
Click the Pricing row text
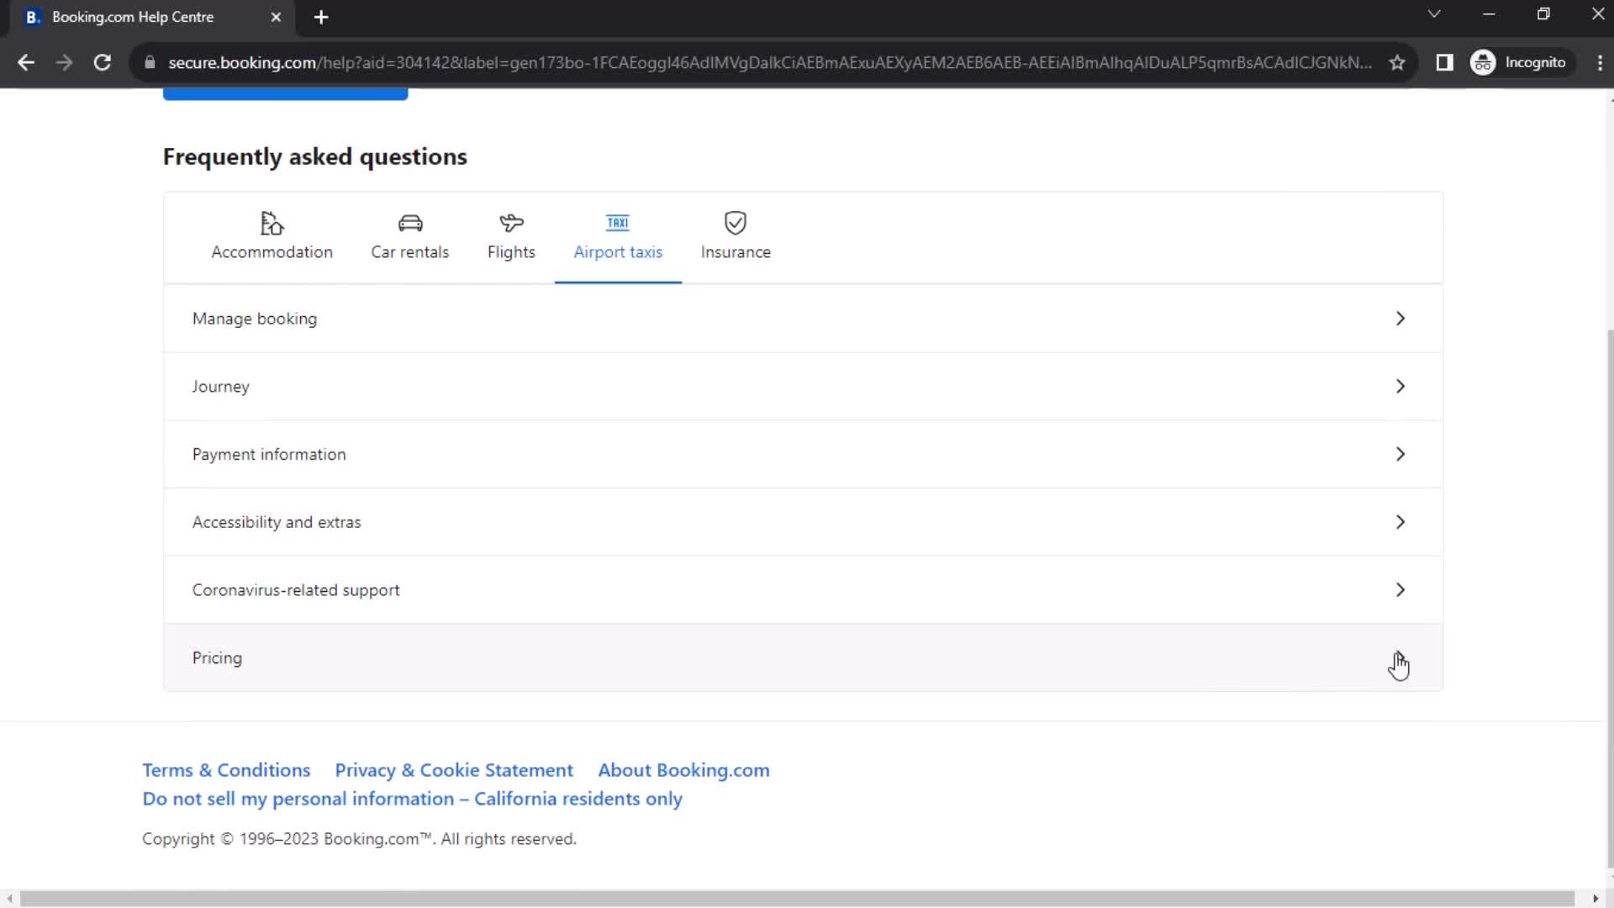tap(217, 658)
